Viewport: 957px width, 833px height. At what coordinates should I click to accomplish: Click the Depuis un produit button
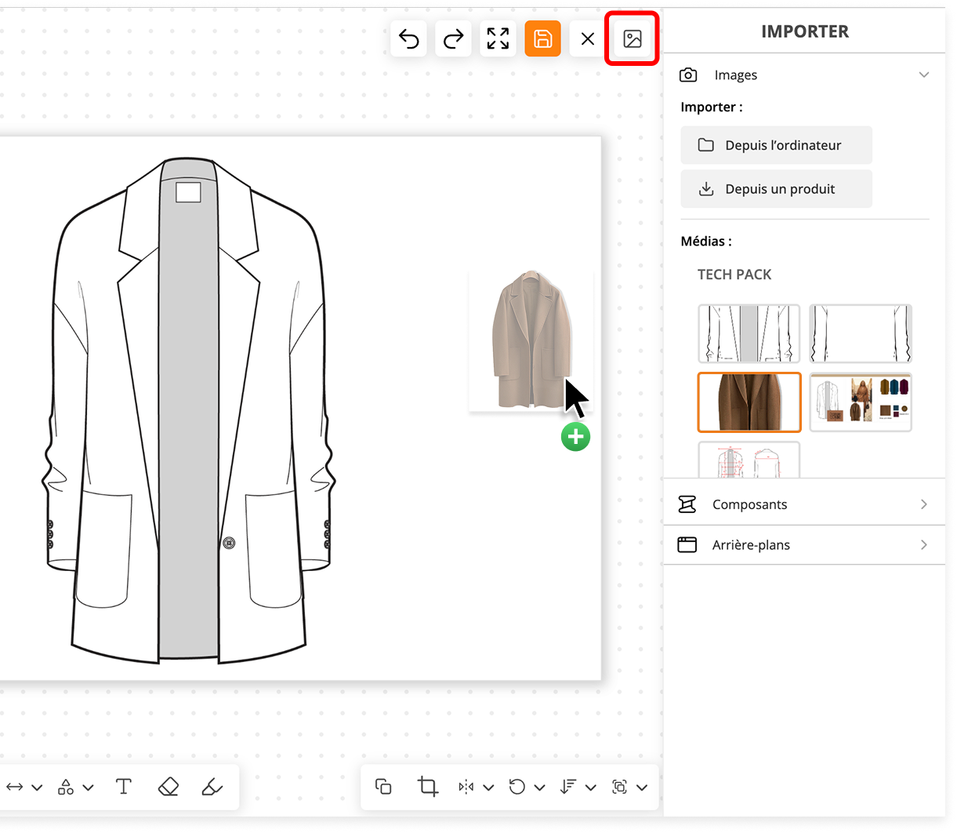(776, 189)
